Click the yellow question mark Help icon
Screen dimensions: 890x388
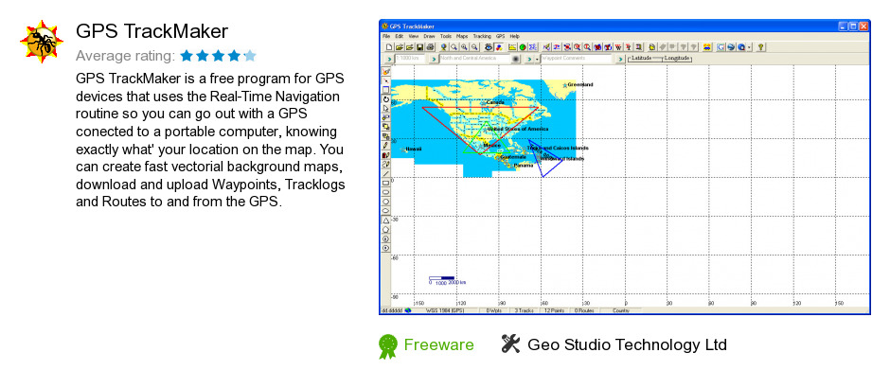coord(761,47)
